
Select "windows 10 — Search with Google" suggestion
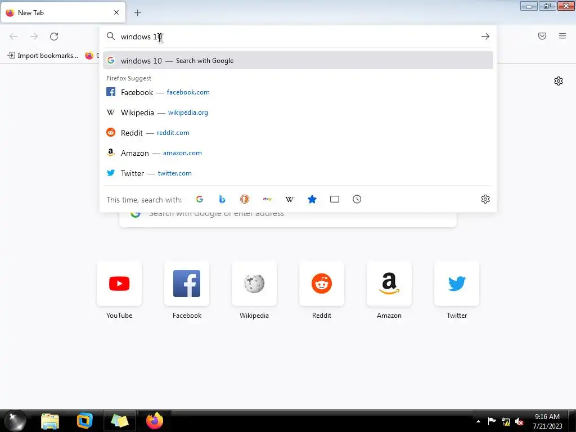click(x=298, y=60)
